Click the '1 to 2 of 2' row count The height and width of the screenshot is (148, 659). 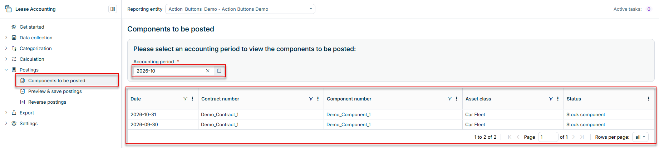[x=485, y=137]
